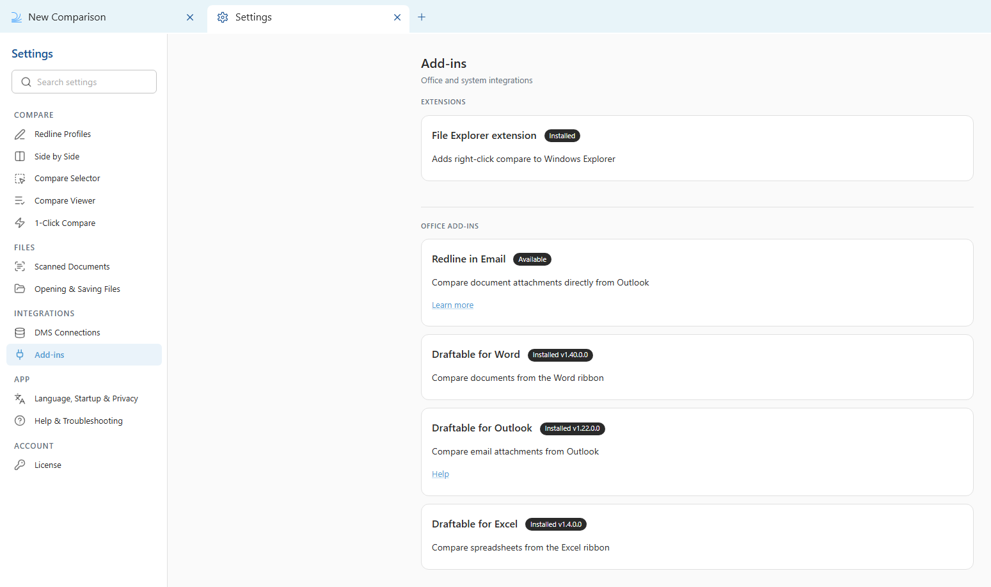Open Redline Profiles settings
Viewport: 991px width, 587px height.
(84, 134)
